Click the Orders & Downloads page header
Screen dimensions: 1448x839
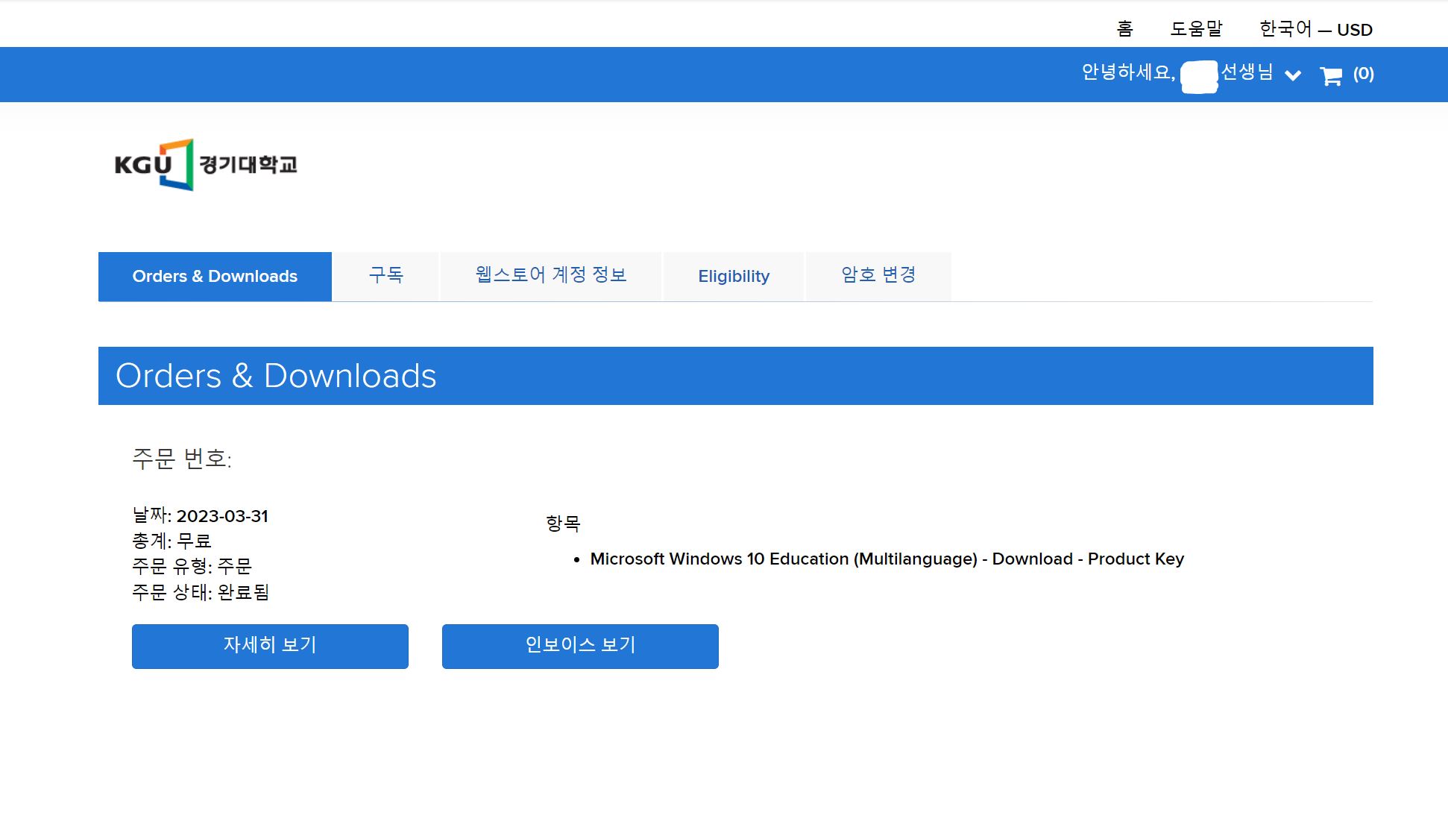click(276, 376)
